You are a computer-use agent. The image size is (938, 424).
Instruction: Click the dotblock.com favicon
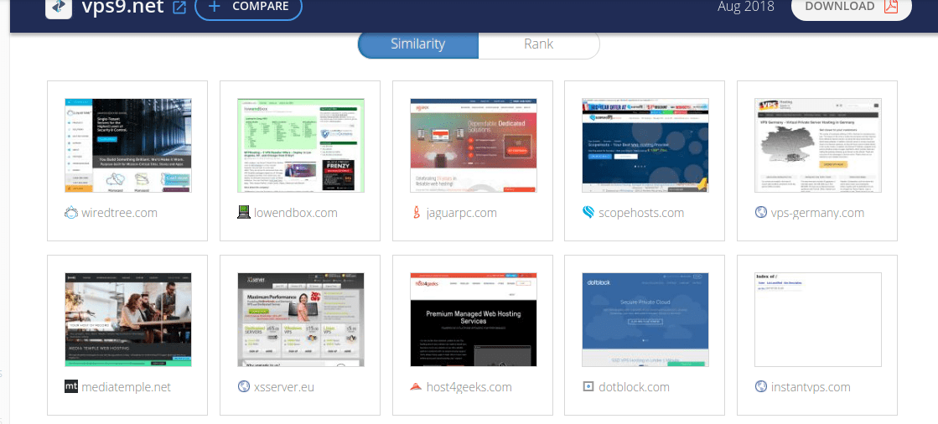click(588, 386)
